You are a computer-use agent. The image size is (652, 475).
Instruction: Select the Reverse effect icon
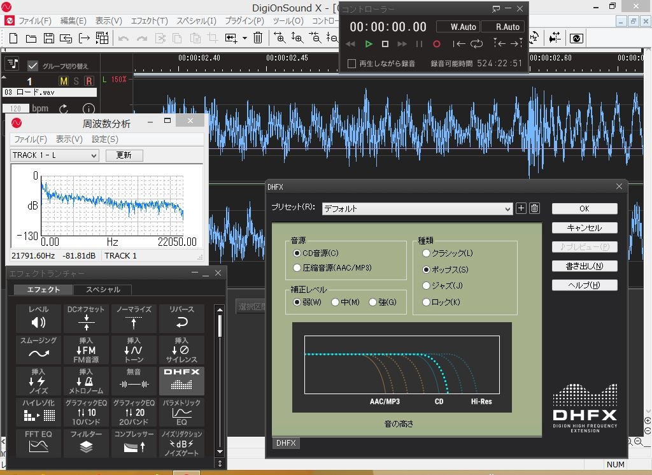point(181,318)
